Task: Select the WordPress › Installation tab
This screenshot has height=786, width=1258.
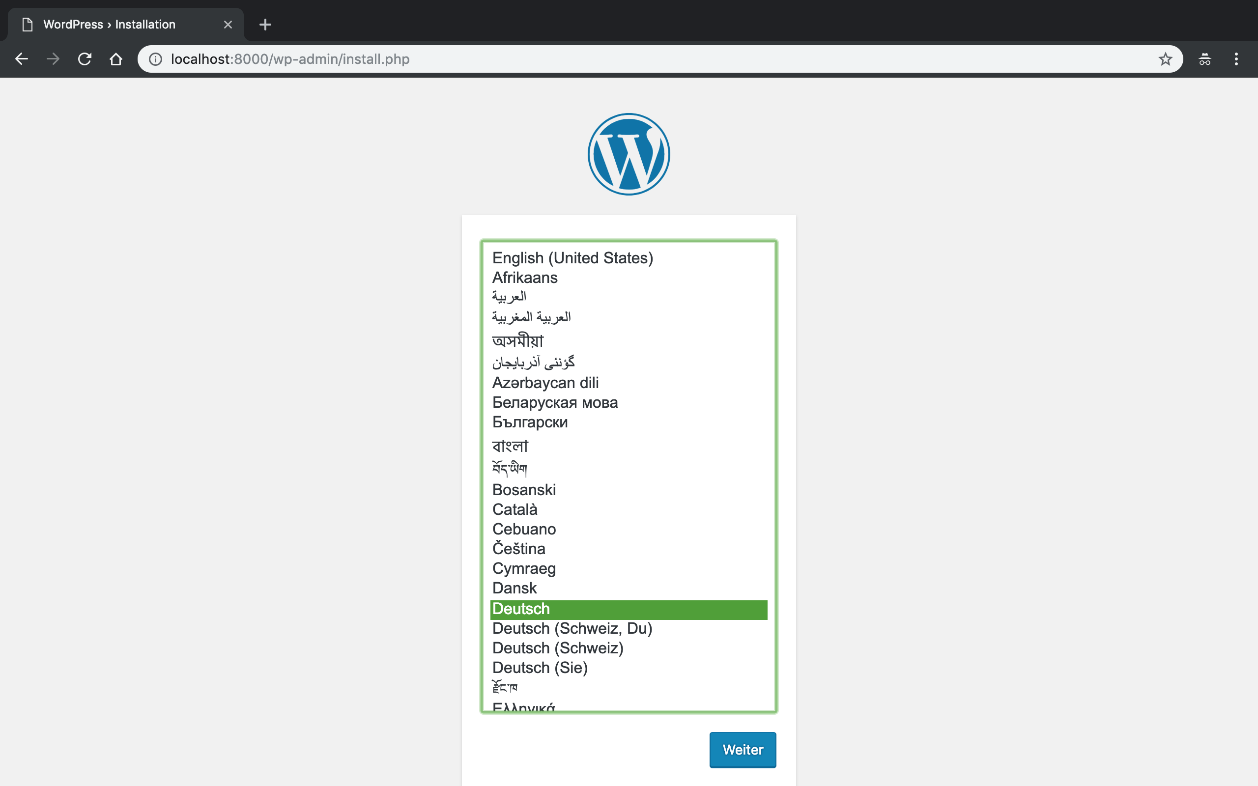Action: pos(126,25)
